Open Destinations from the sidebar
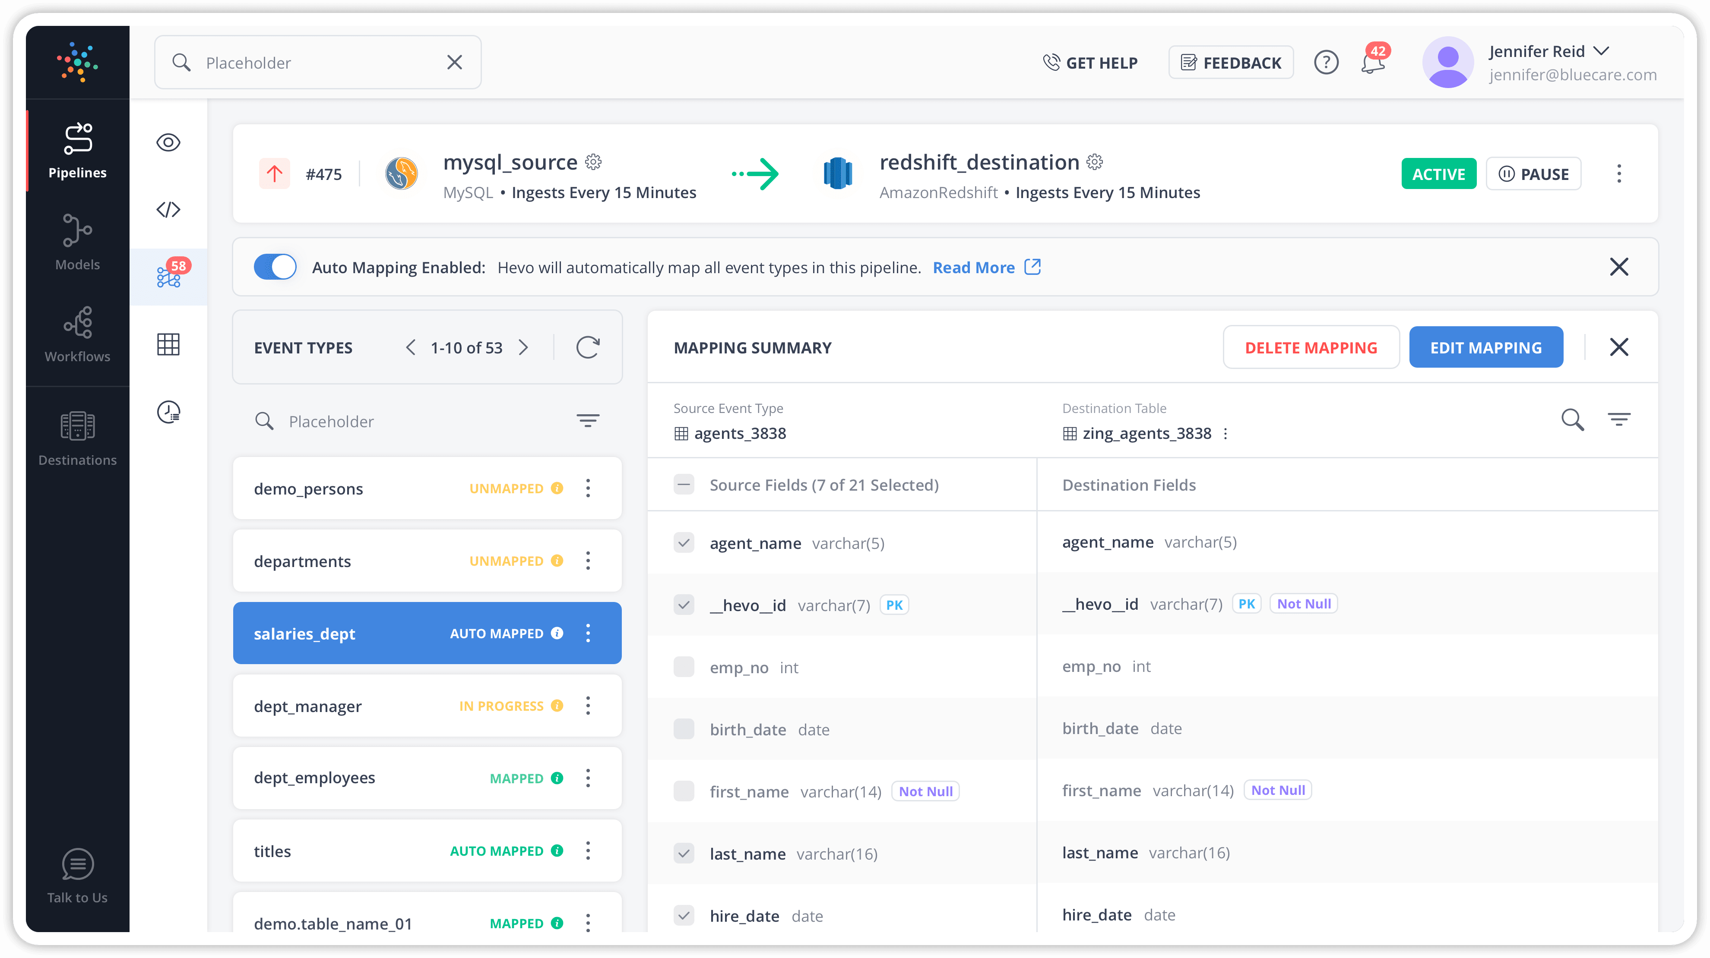The width and height of the screenshot is (1710, 958). click(x=78, y=438)
